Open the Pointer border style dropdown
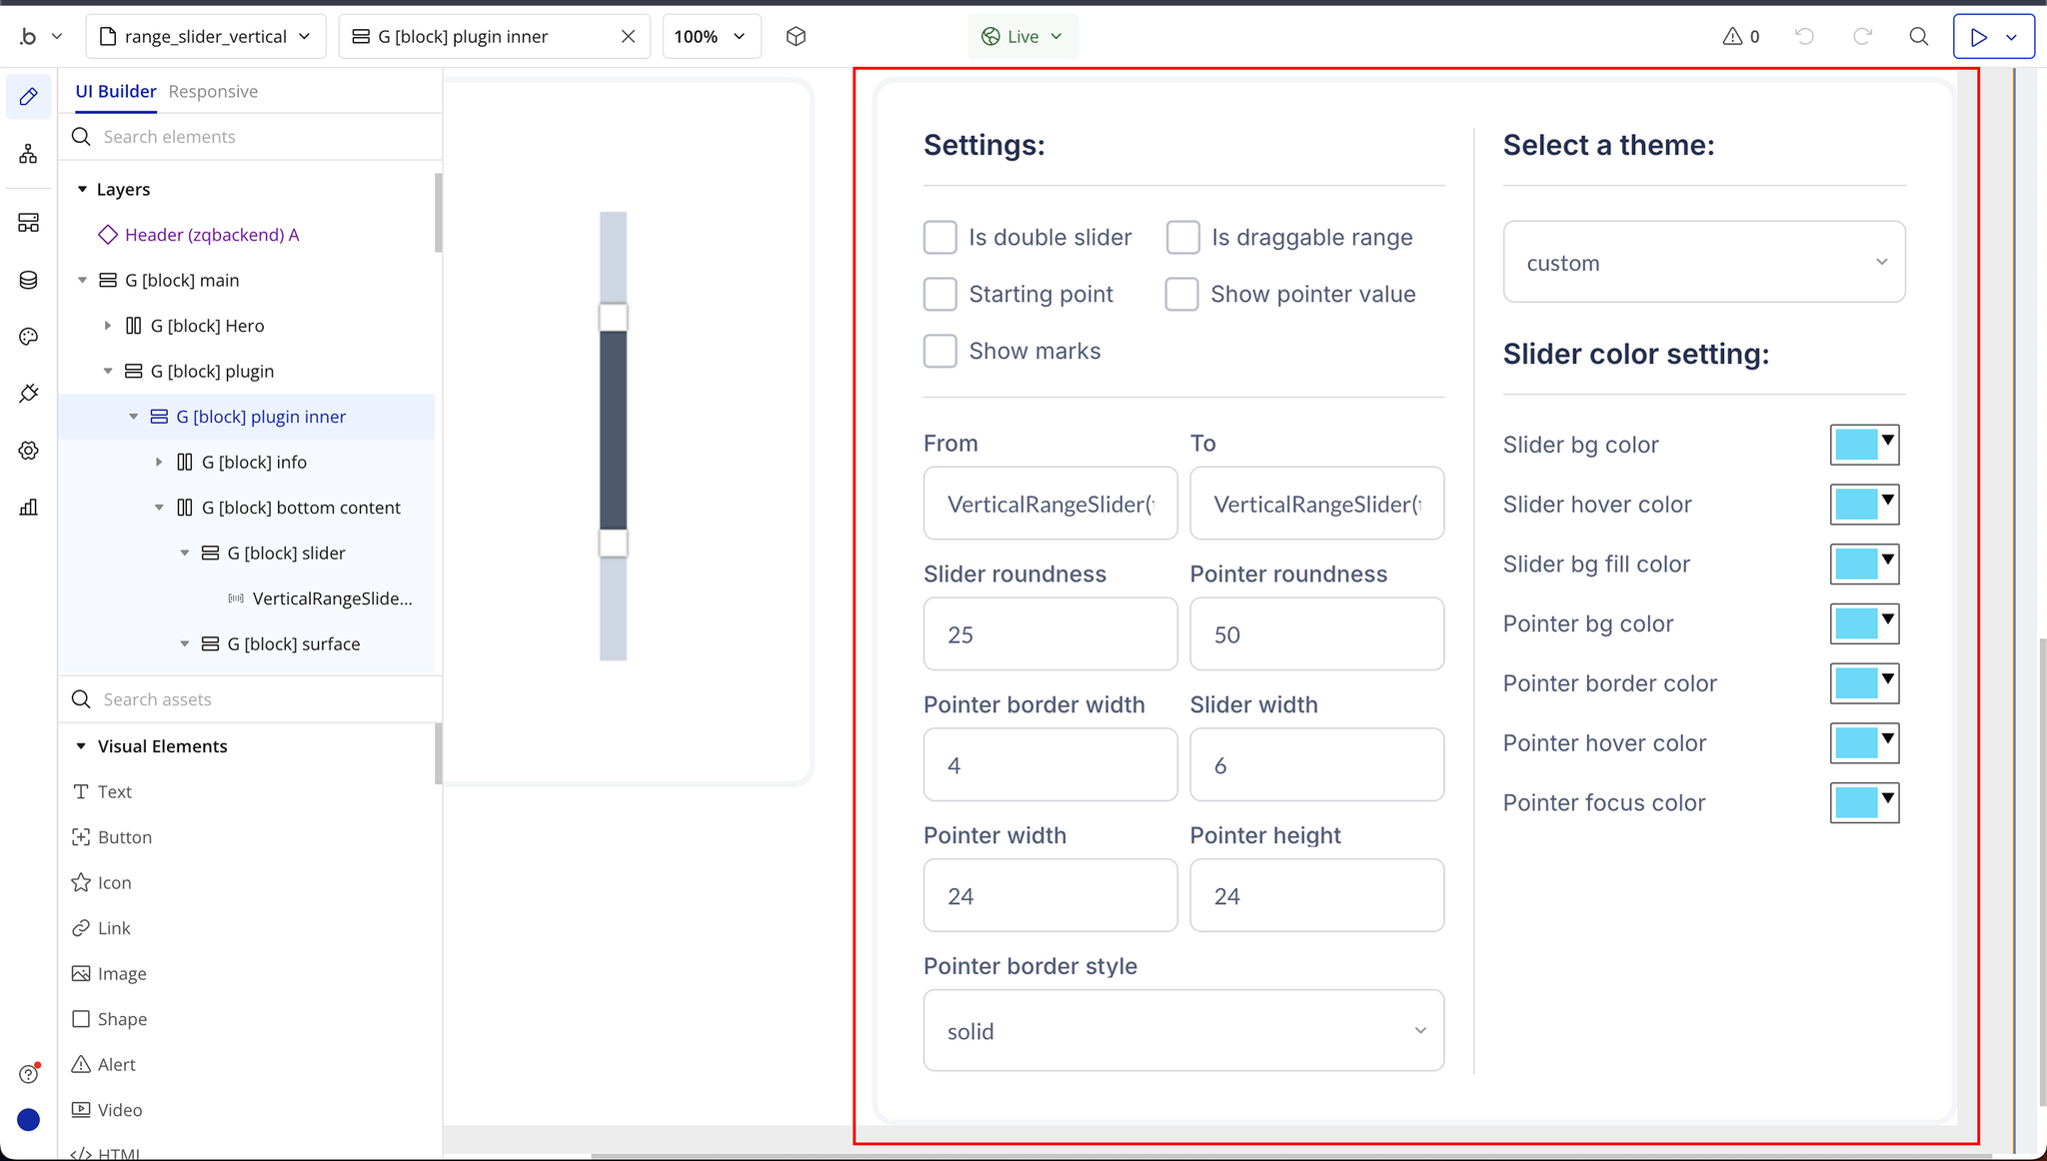 (x=1182, y=1031)
